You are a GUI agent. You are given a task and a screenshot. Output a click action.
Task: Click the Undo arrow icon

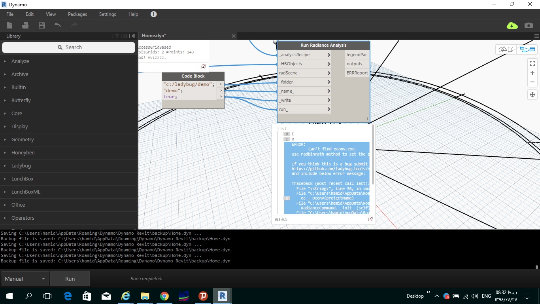point(57,25)
